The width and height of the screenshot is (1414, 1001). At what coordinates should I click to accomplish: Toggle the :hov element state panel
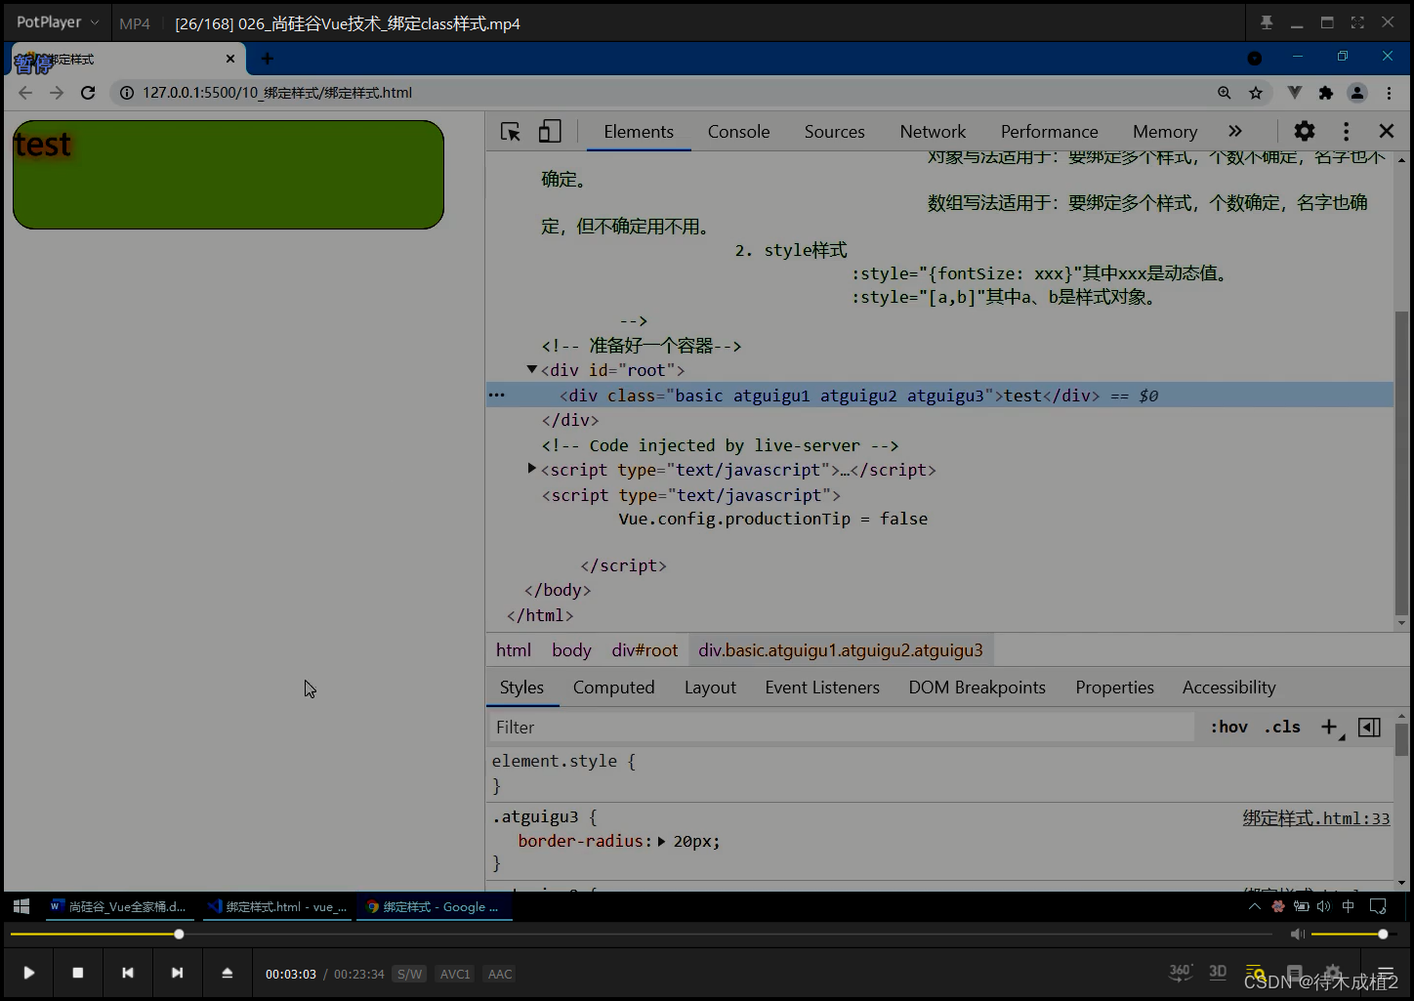[1229, 727]
